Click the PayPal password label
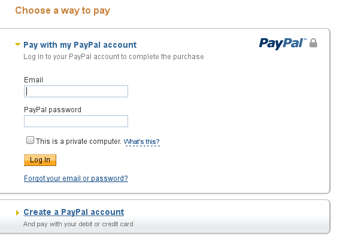The image size is (343, 240). point(53,110)
